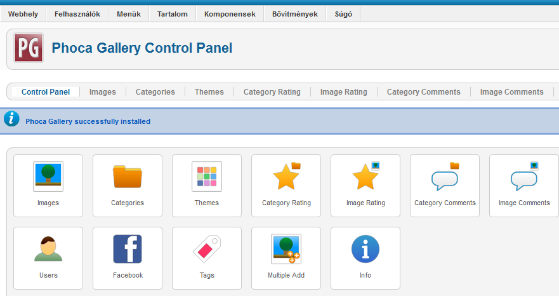Open the Facebook logo icon
The height and width of the screenshot is (296, 559).
click(128, 249)
